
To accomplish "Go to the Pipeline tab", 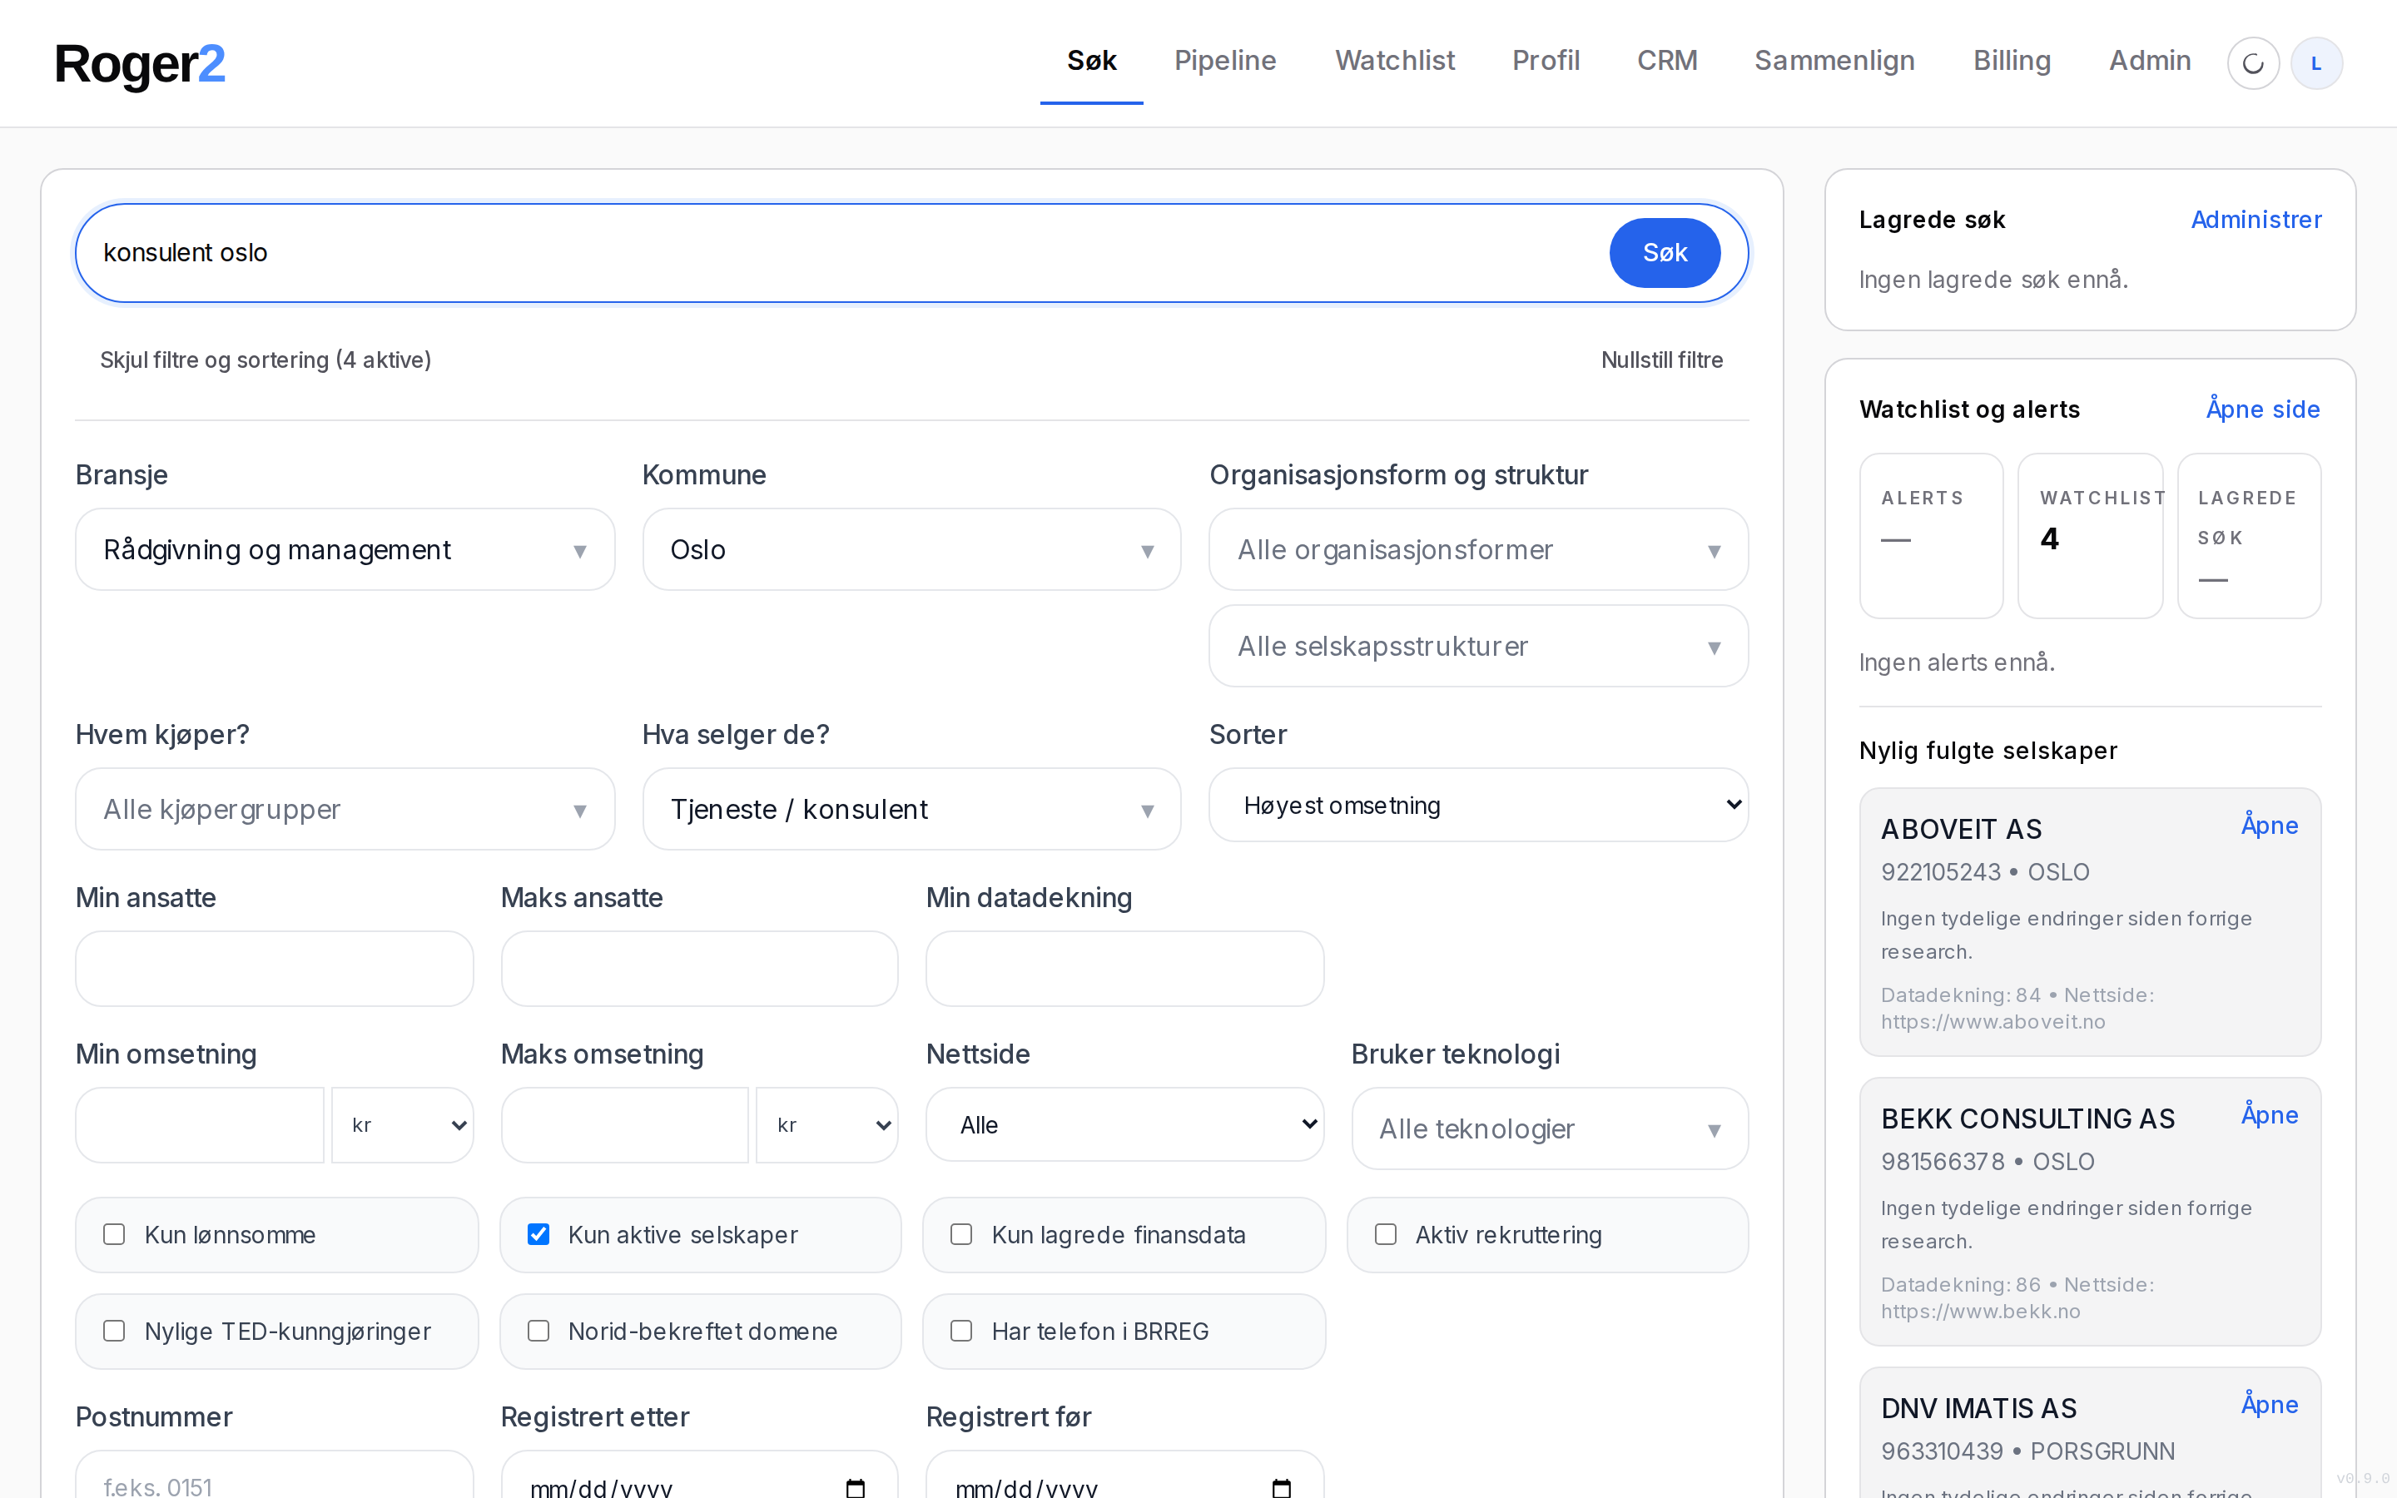I will [x=1225, y=61].
